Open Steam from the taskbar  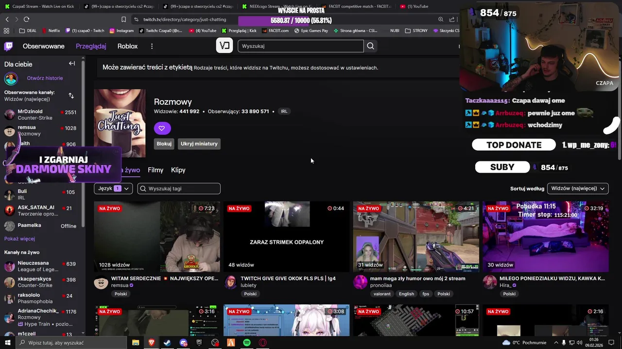click(167, 343)
